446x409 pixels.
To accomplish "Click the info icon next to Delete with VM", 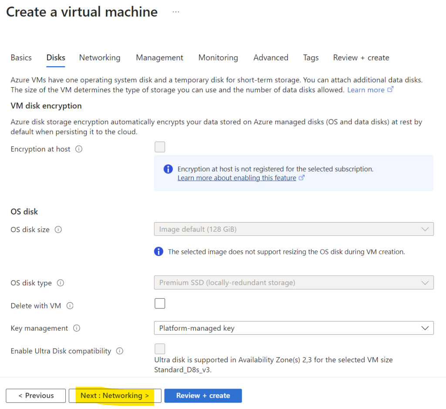I will click(70, 306).
